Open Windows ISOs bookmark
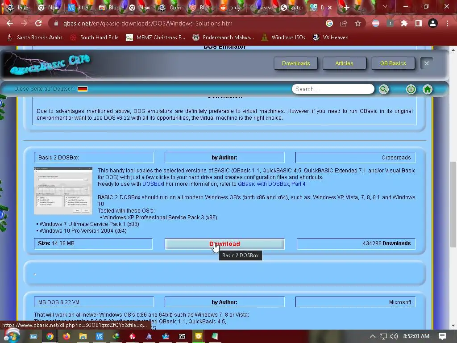The height and width of the screenshot is (343, 457). [x=283, y=38]
